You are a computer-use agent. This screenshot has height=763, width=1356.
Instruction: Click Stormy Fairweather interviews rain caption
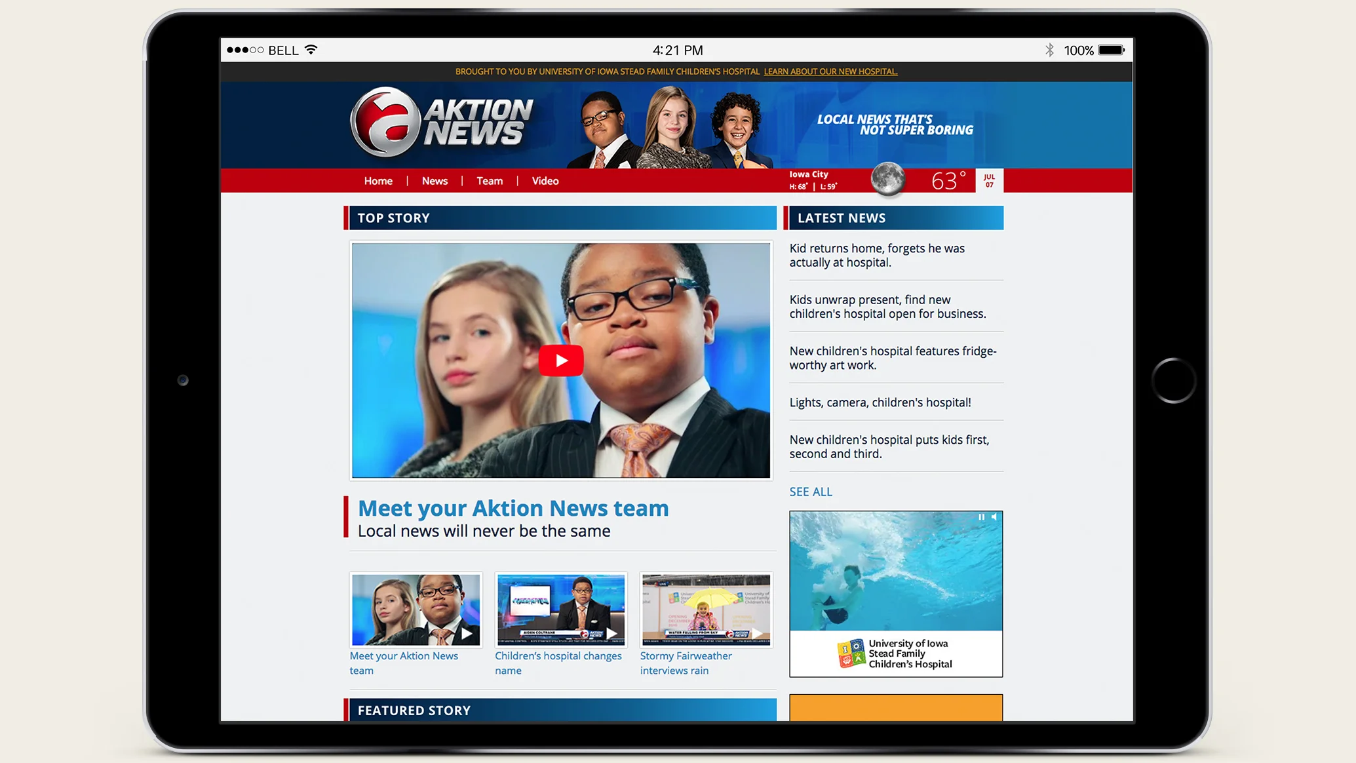686,663
